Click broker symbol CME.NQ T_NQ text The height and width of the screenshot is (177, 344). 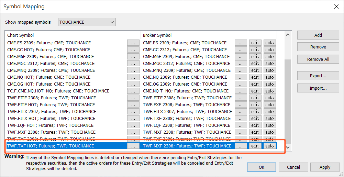(x=186, y=91)
